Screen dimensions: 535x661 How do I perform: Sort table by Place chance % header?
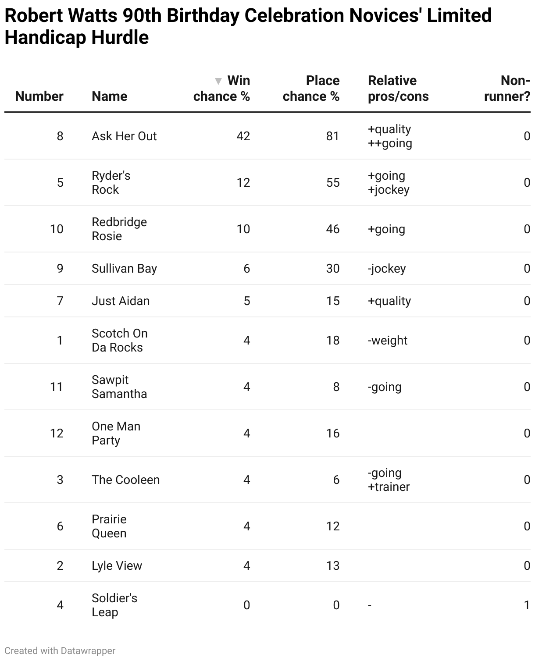pos(311,89)
